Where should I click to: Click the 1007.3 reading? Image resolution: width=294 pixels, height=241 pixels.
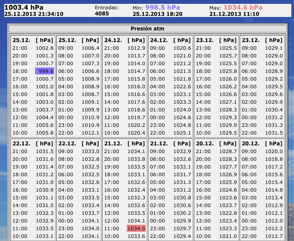(91, 64)
